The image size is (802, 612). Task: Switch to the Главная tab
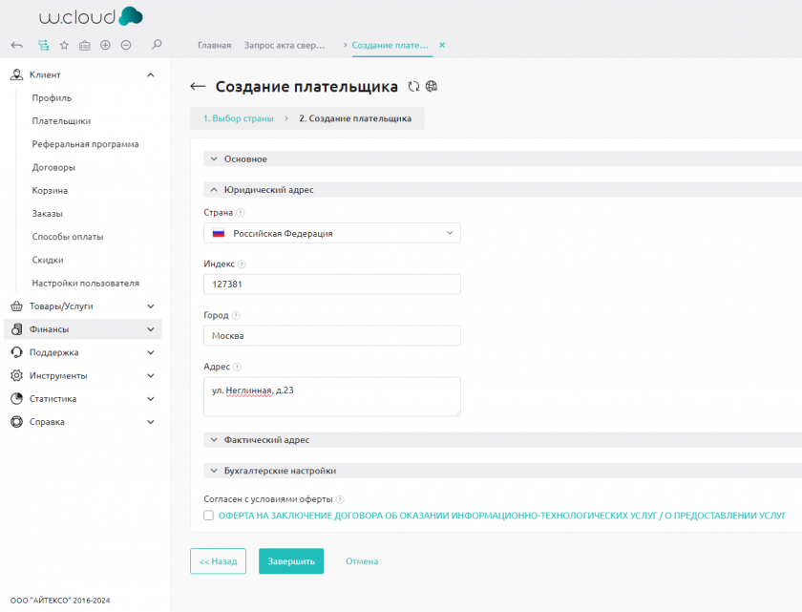(214, 45)
